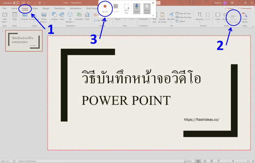Collapse the ribbon with the chevron
255x163 pixels.
click(253, 26)
